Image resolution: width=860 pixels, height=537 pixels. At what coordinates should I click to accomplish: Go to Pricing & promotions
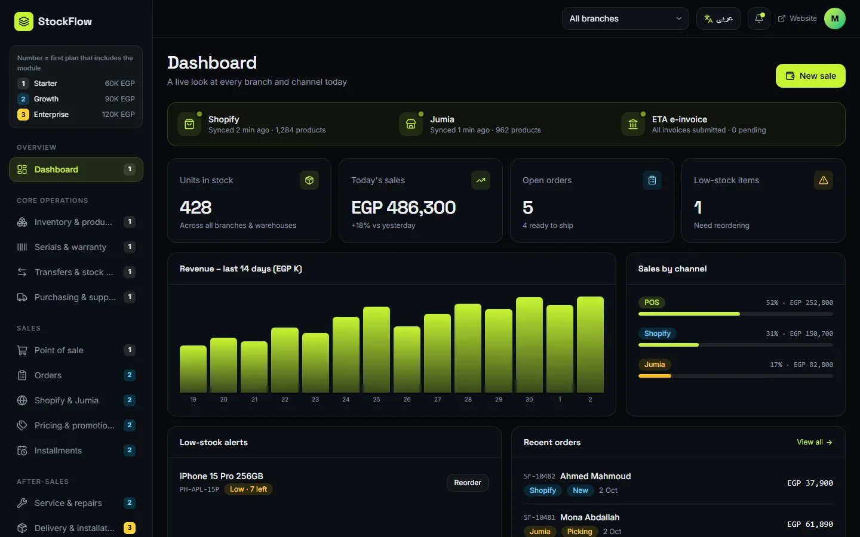click(76, 425)
